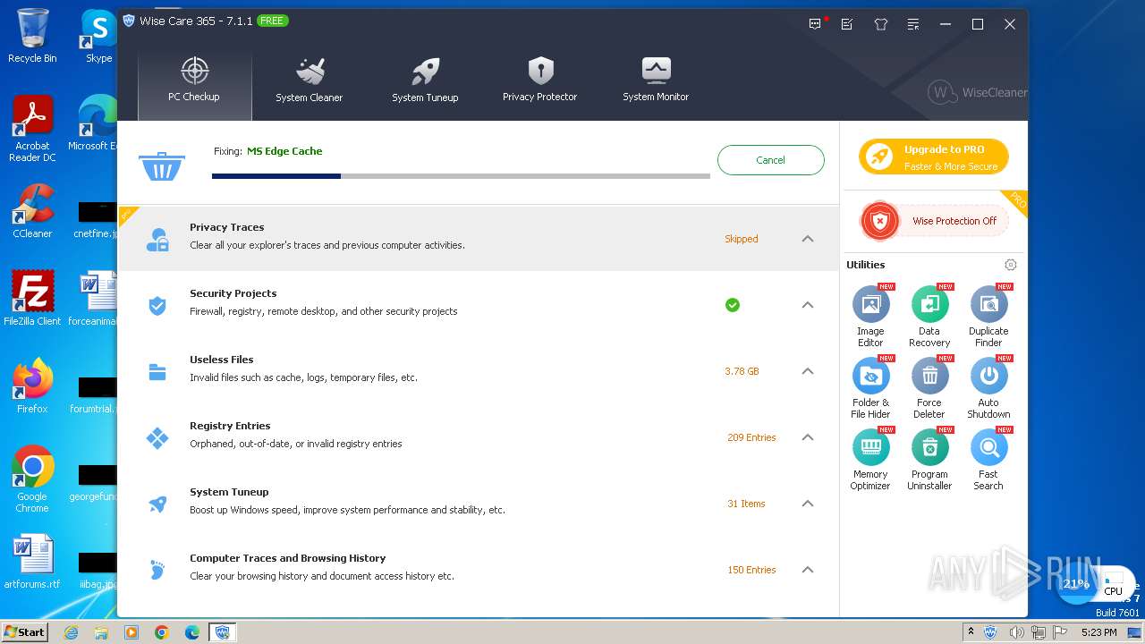This screenshot has width=1145, height=644.
Task: Show hidden system tray icons arrow
Action: click(971, 631)
